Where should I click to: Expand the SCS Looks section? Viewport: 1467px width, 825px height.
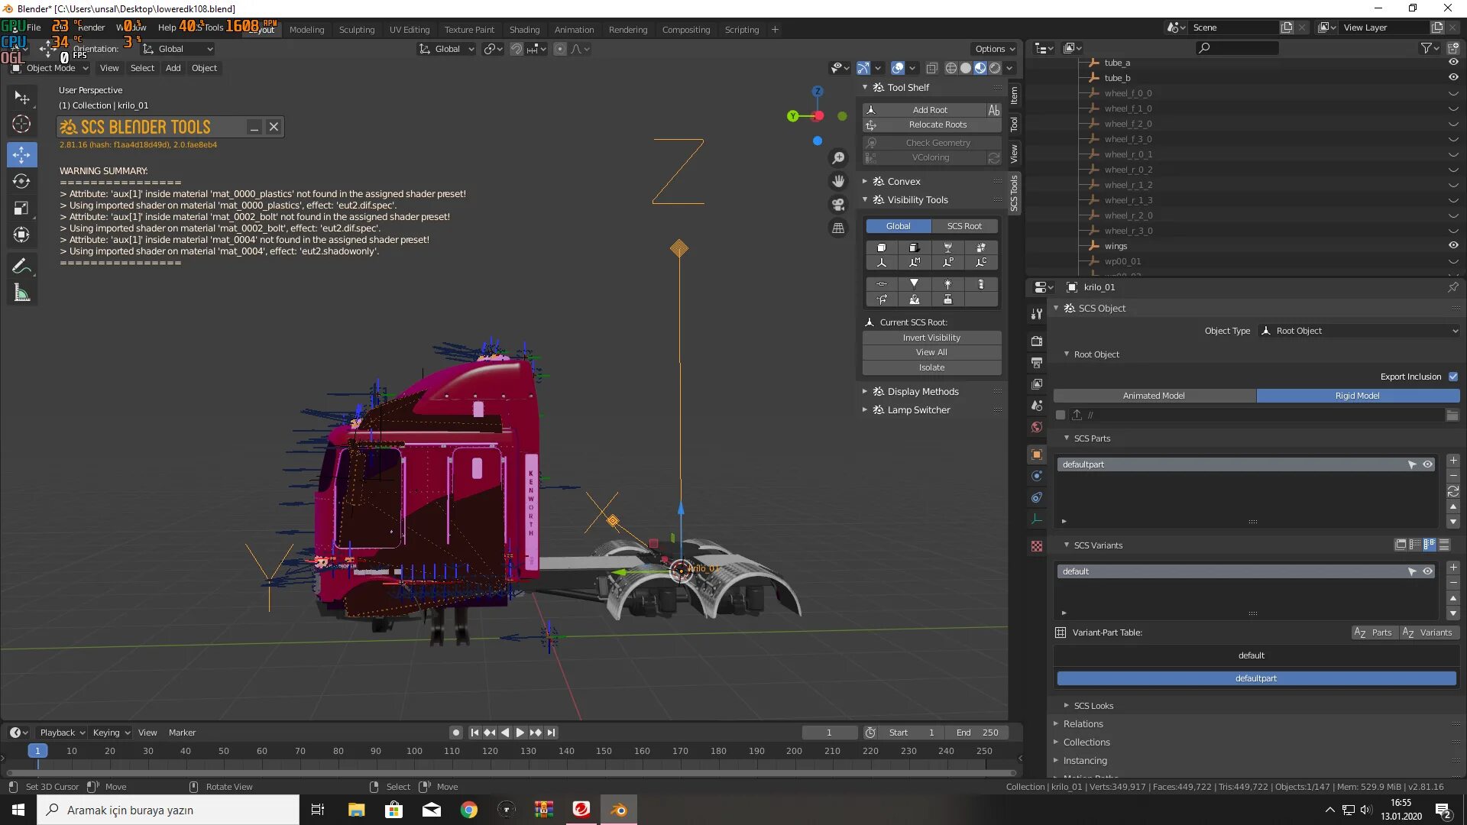coord(1093,706)
